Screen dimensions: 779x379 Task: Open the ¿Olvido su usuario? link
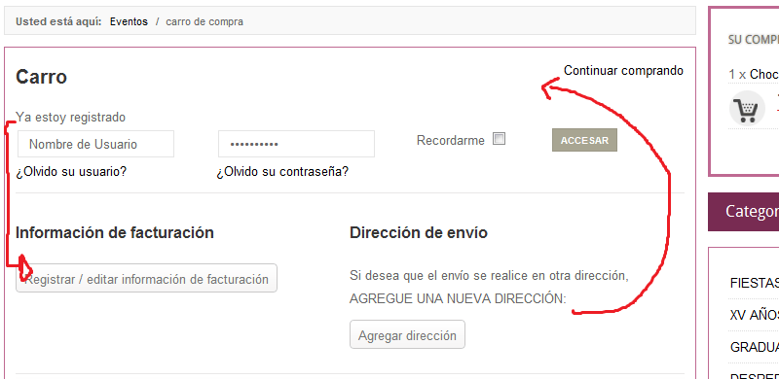[71, 172]
